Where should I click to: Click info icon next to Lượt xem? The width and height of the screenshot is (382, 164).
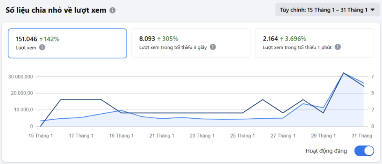click(42, 47)
